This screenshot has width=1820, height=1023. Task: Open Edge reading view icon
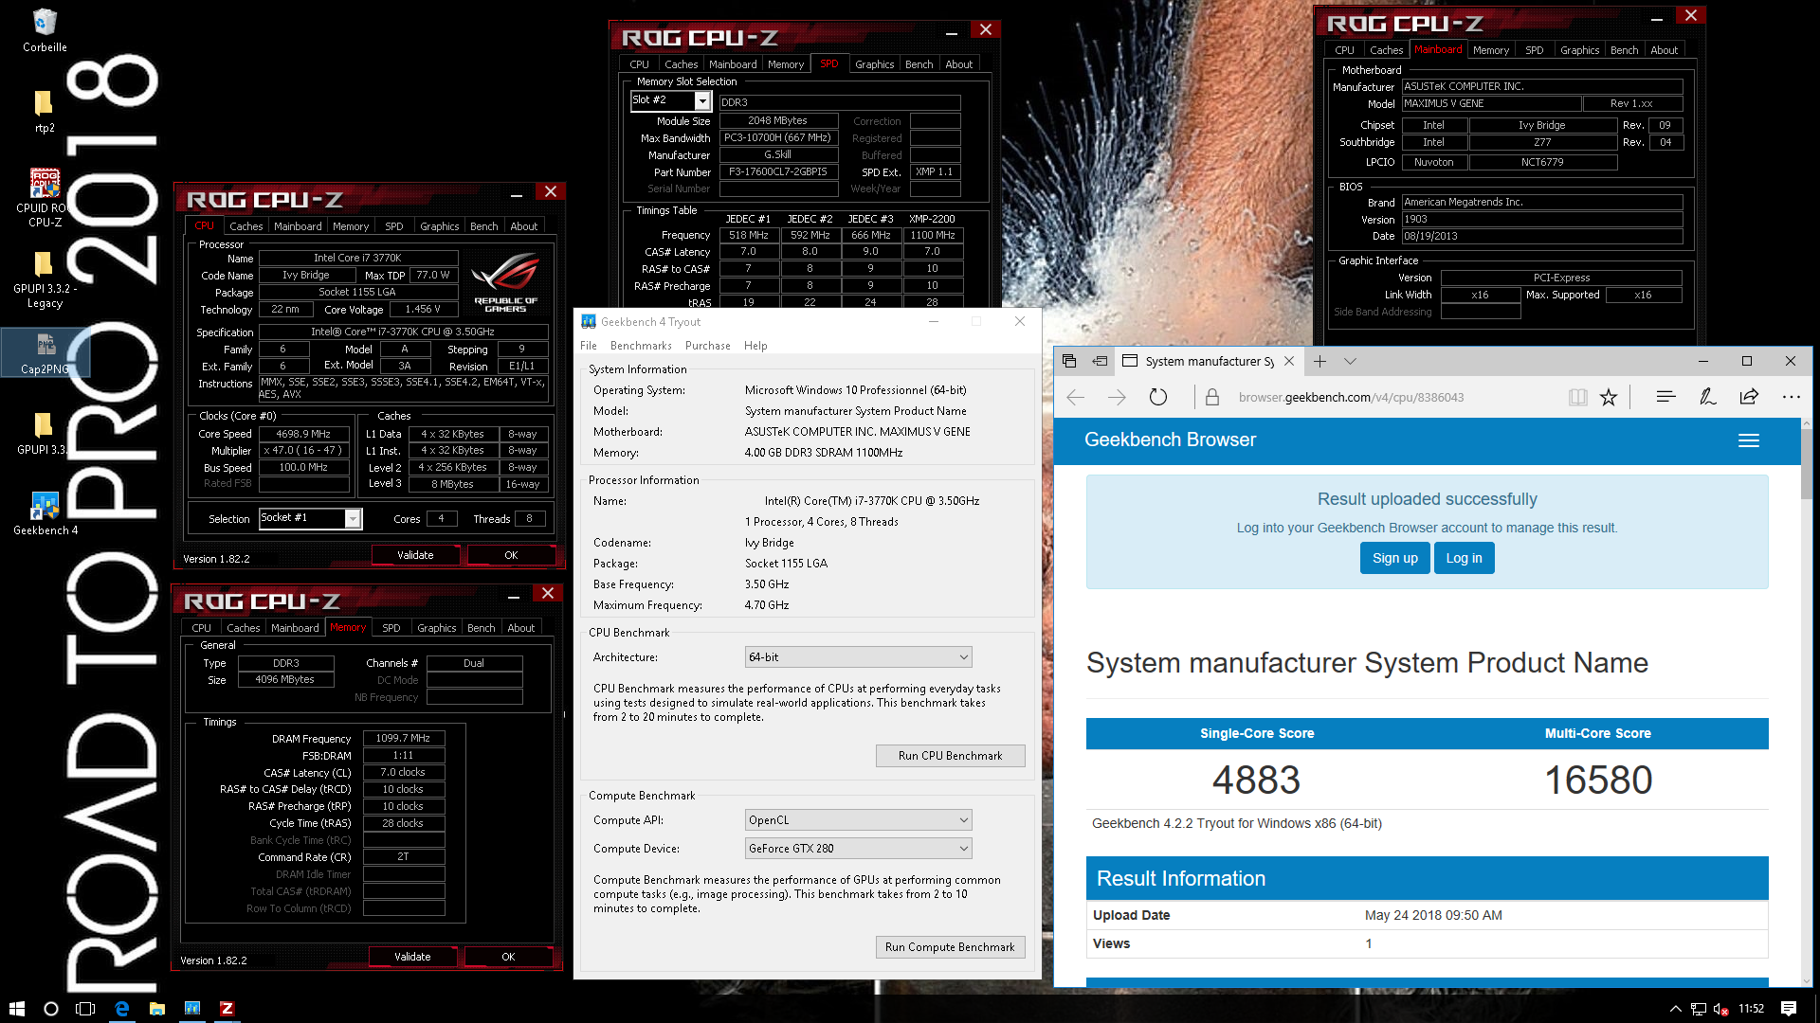[x=1577, y=397]
